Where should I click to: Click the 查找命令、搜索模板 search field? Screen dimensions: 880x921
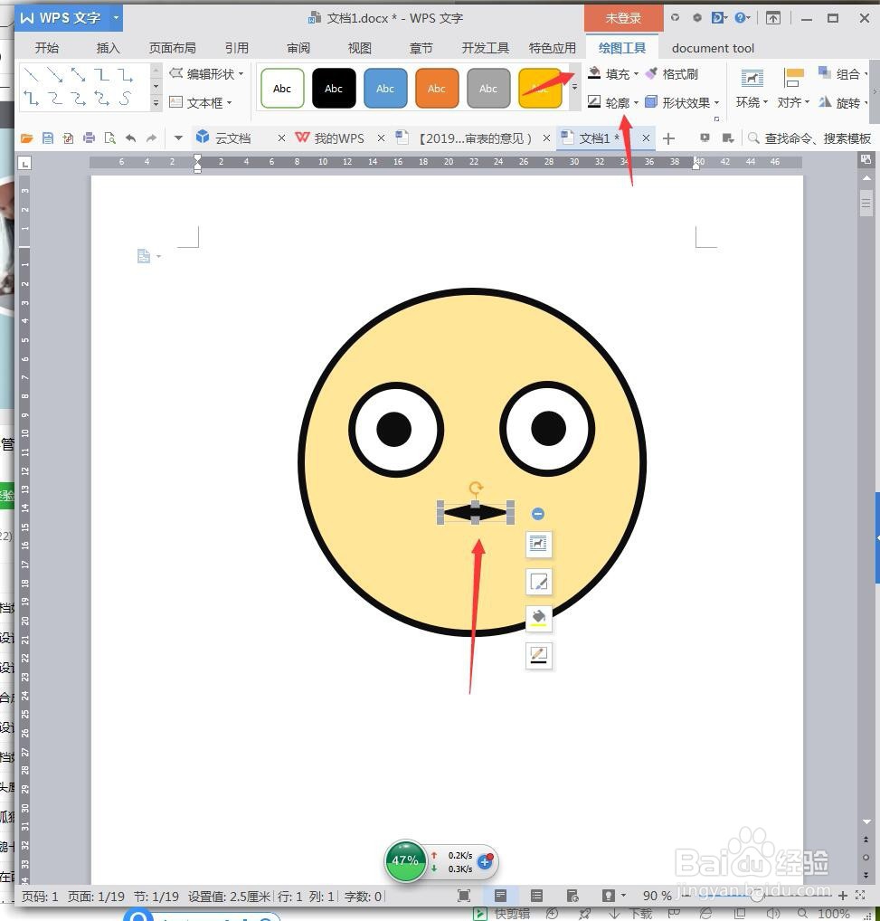810,138
